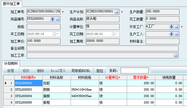Expand the 完工日期 date dropdown
This screenshot has height=108, width=187.
[x=116, y=34]
